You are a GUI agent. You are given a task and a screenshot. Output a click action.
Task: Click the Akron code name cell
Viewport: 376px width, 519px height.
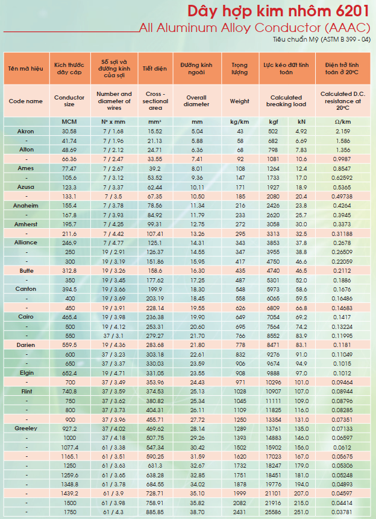[x=26, y=132]
